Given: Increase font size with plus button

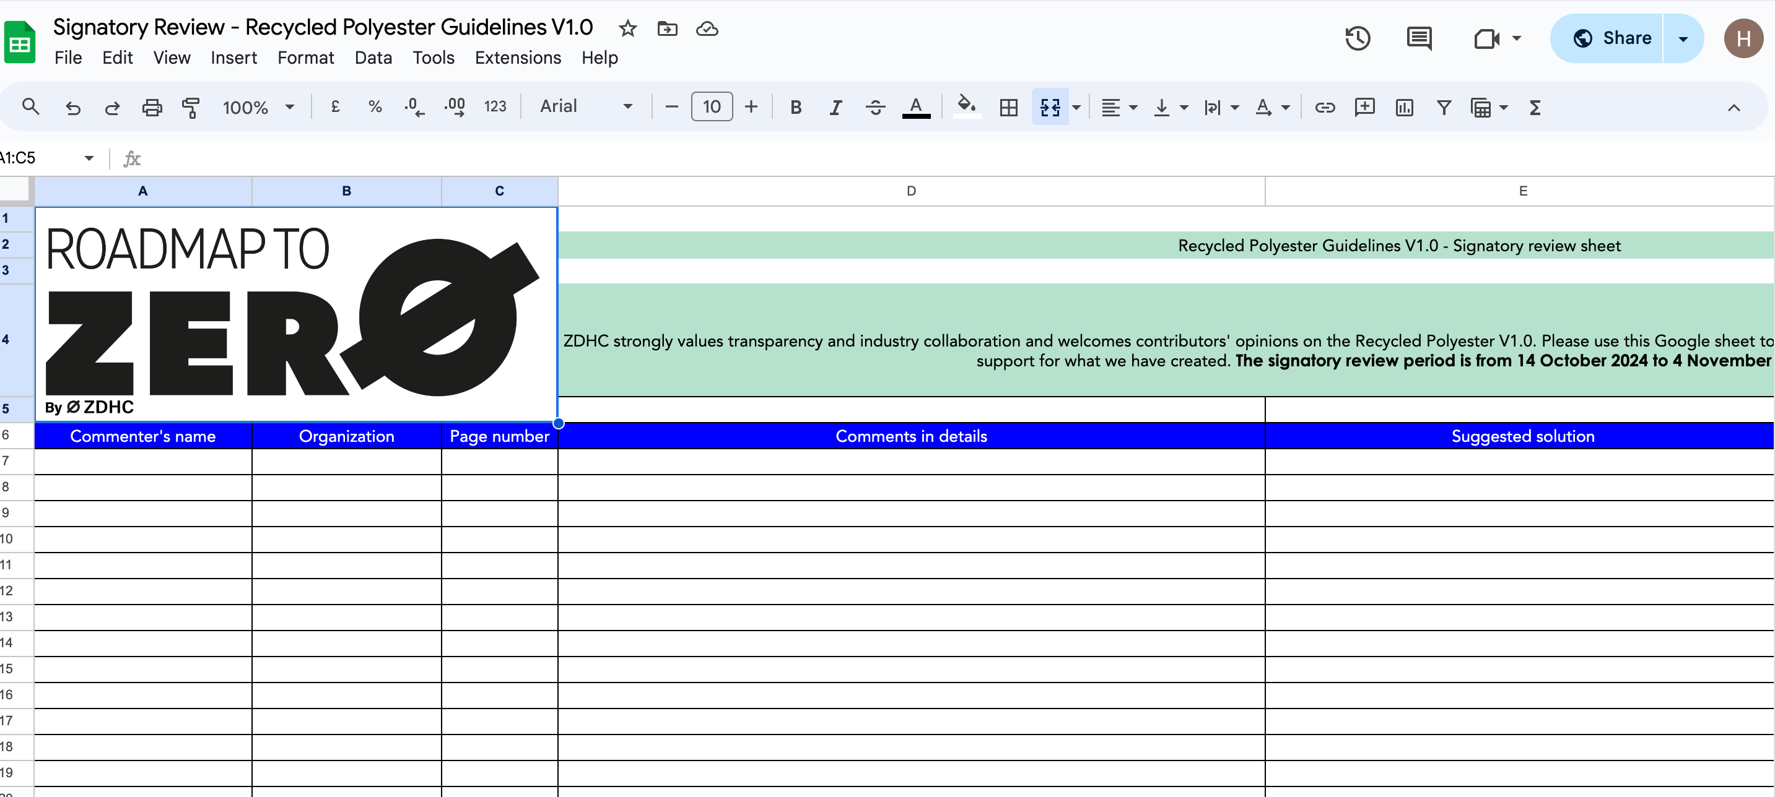Looking at the screenshot, I should 751,106.
